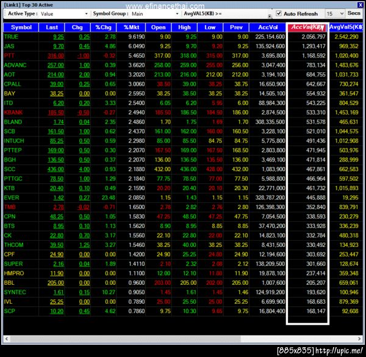Click SYNTEC's percent change 10.27

[x=109, y=292]
